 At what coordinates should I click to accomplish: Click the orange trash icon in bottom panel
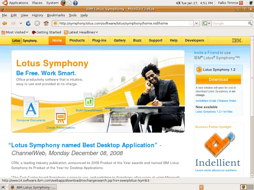coord(201,187)
